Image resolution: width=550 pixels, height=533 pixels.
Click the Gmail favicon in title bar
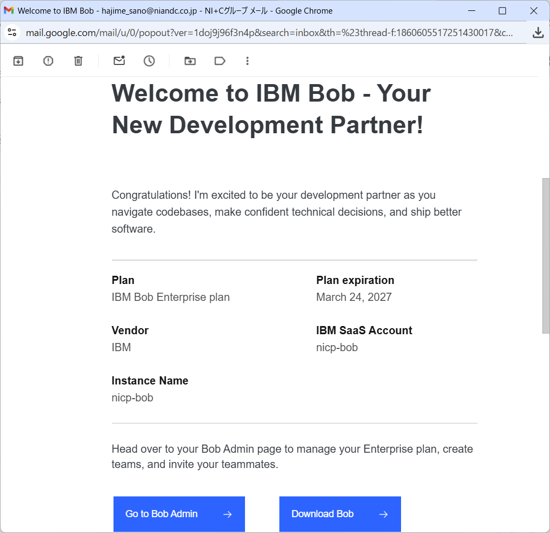point(9,10)
